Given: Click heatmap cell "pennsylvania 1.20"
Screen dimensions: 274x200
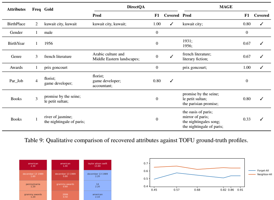Looking at the screenshot, I should (x=33, y=185).
